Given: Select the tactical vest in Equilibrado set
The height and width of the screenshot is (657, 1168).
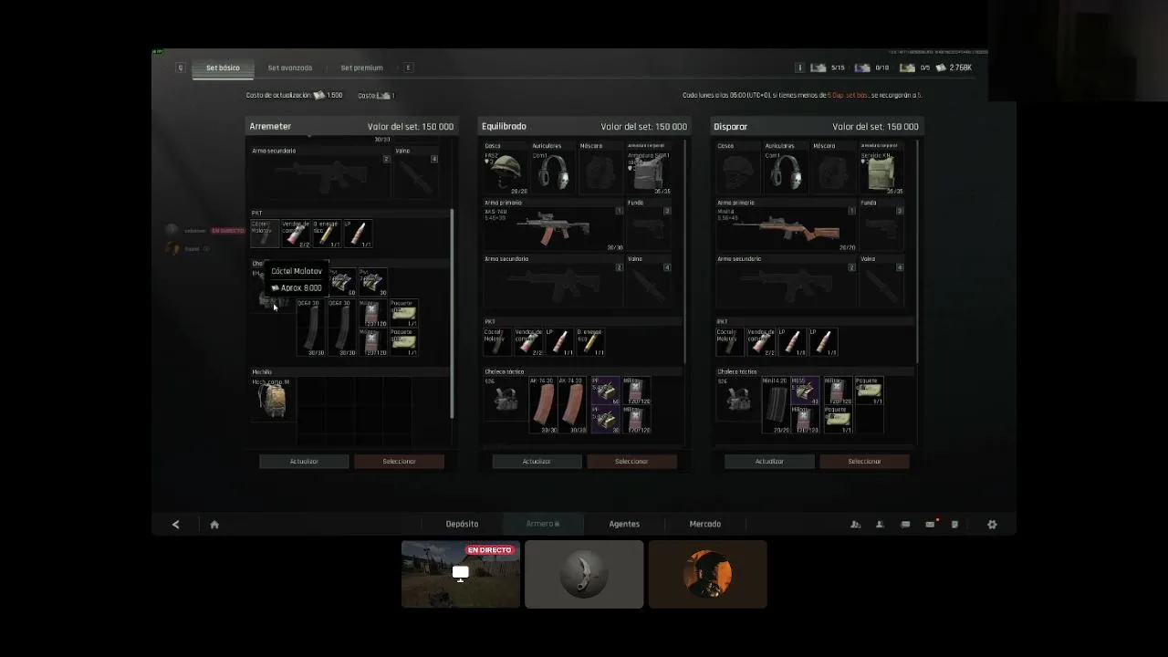Looking at the screenshot, I should pos(506,399).
